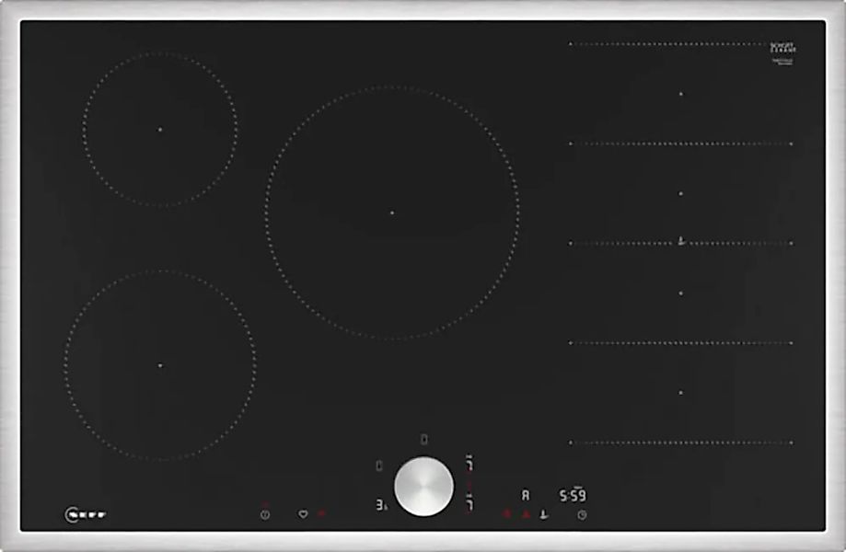The image size is (846, 552).
Task: Tap the Schott Ceran logo
Action: click(782, 48)
